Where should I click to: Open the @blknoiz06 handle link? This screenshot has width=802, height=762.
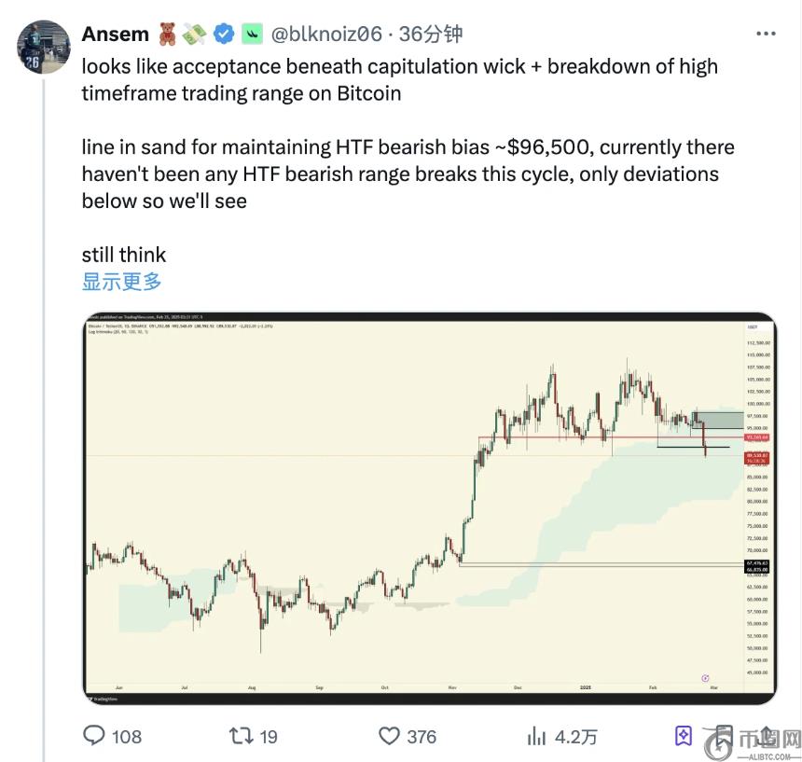pyautogui.click(x=326, y=35)
